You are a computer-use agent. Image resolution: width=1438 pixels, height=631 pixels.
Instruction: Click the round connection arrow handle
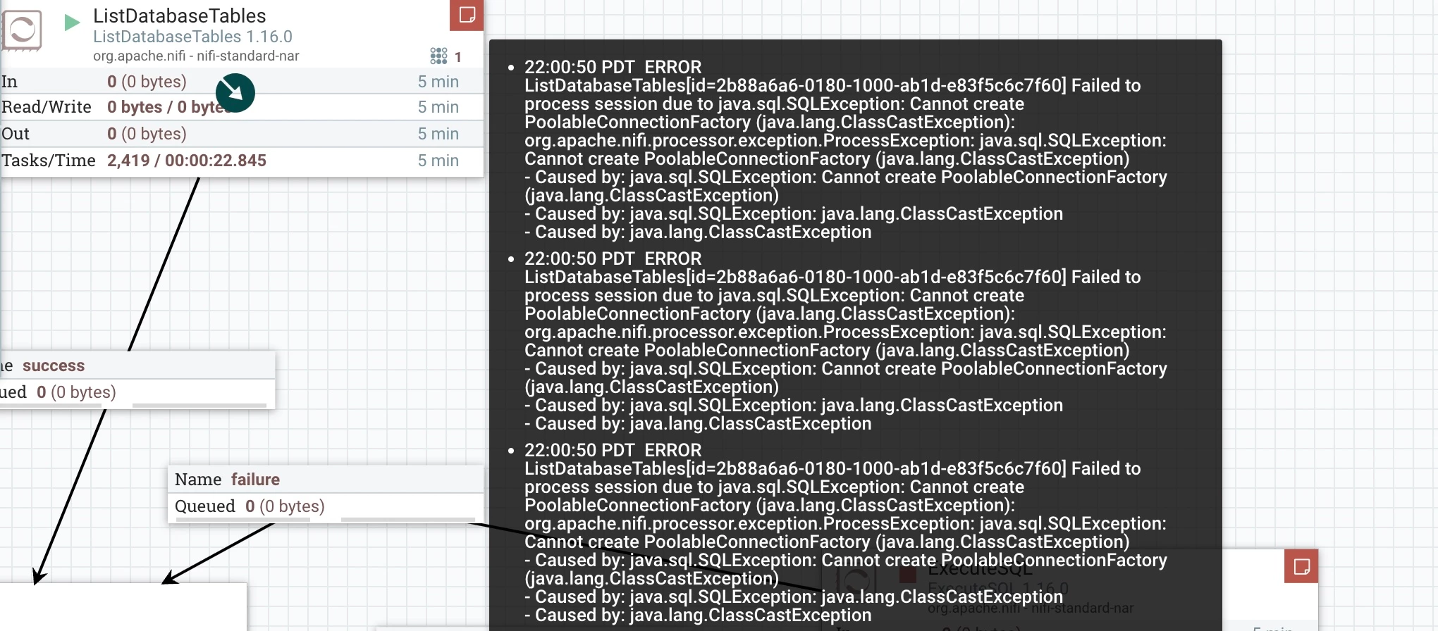[235, 93]
